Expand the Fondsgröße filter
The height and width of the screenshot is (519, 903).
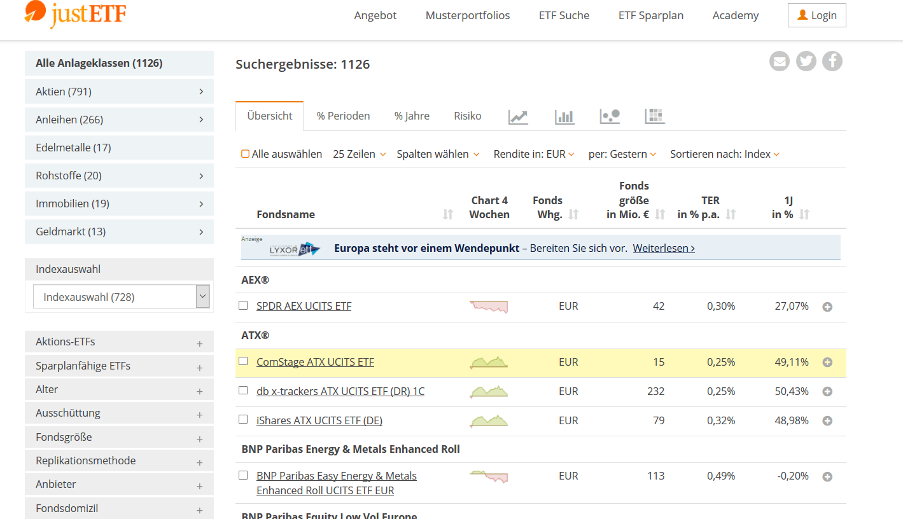click(120, 438)
